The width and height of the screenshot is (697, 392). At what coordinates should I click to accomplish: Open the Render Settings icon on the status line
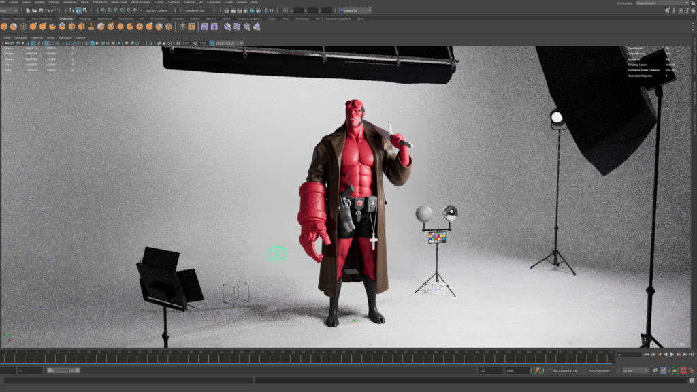(245, 12)
